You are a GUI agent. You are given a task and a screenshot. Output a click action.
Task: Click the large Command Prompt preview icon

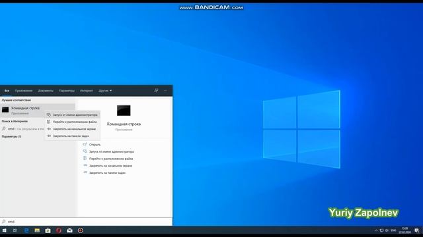(124, 111)
